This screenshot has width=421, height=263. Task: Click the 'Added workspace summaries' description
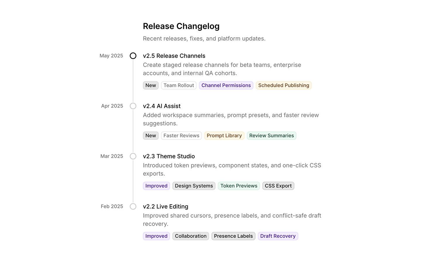[231, 119]
